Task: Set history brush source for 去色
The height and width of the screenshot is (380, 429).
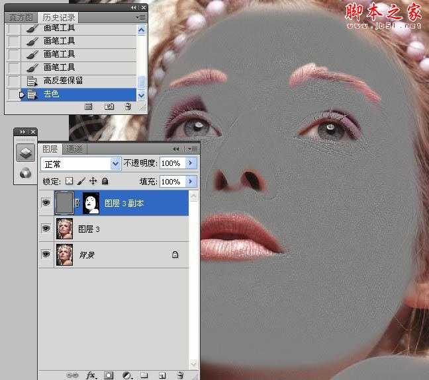Action: pyautogui.click(x=13, y=95)
